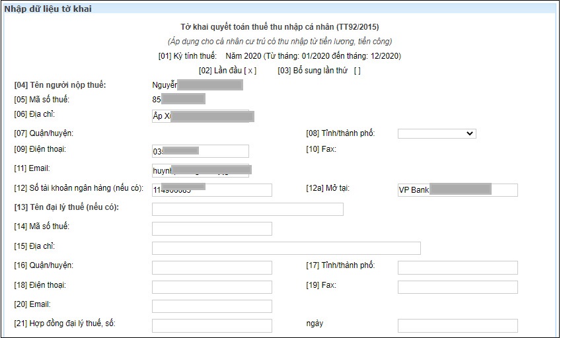Focus the [18] Điện thoại agent phone field

[x=211, y=287]
